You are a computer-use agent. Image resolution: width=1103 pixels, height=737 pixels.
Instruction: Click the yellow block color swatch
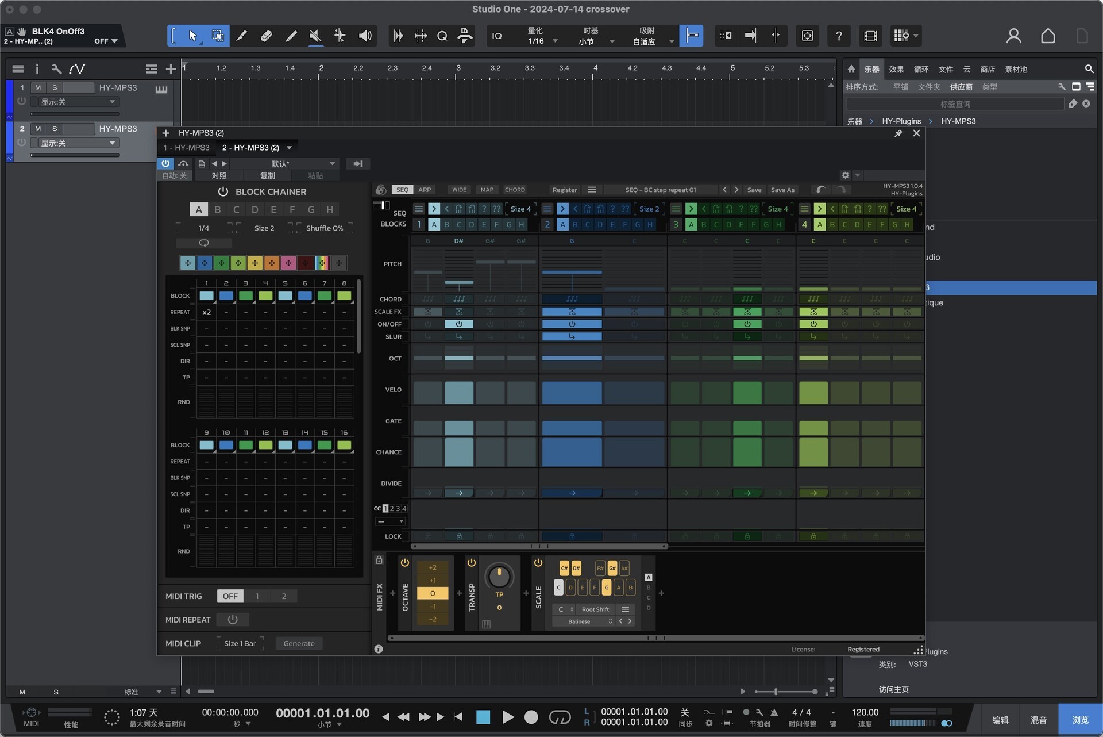[254, 263]
